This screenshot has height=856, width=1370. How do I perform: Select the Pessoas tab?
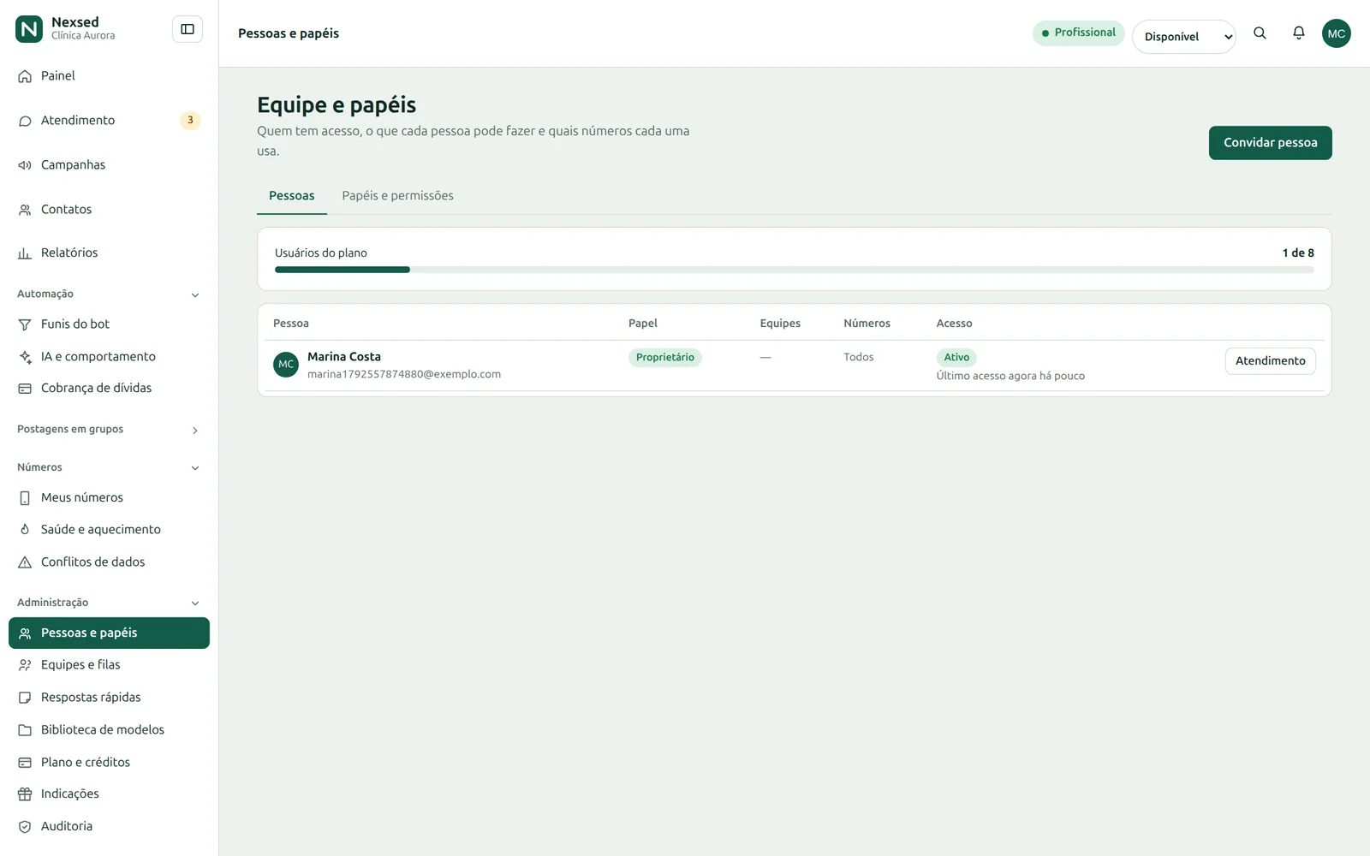292,196
